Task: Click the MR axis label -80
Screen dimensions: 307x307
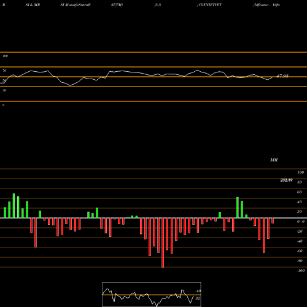Action: coord(300,261)
